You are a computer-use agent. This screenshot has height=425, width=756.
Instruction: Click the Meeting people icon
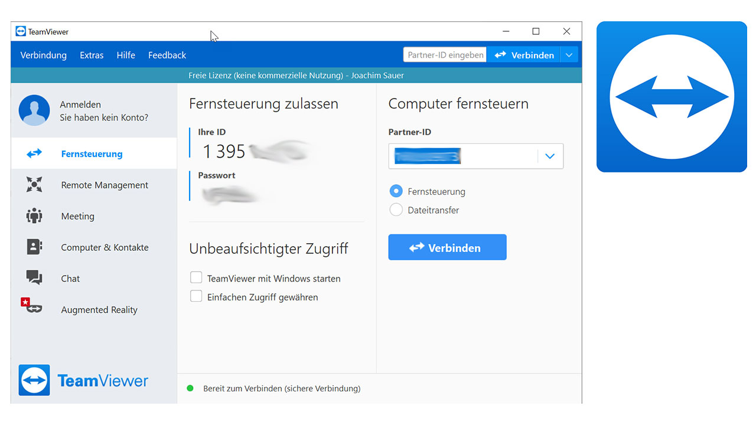coord(34,216)
